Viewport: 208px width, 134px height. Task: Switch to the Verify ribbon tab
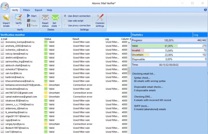pyautogui.click(x=15, y=10)
